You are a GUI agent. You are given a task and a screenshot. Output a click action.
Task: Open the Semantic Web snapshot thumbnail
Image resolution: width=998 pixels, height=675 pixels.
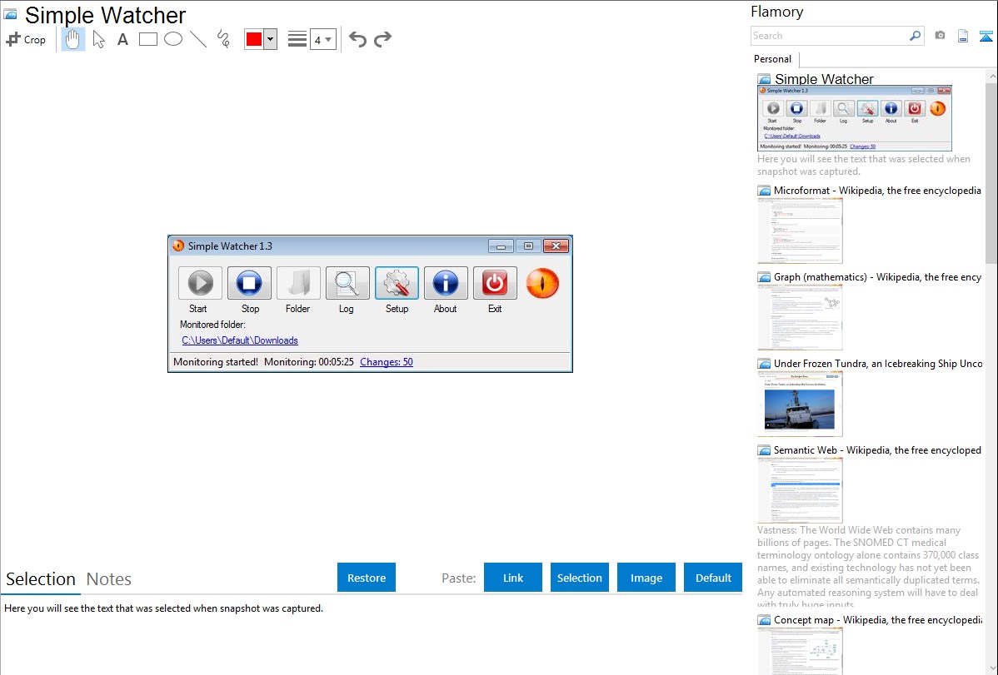(x=800, y=490)
